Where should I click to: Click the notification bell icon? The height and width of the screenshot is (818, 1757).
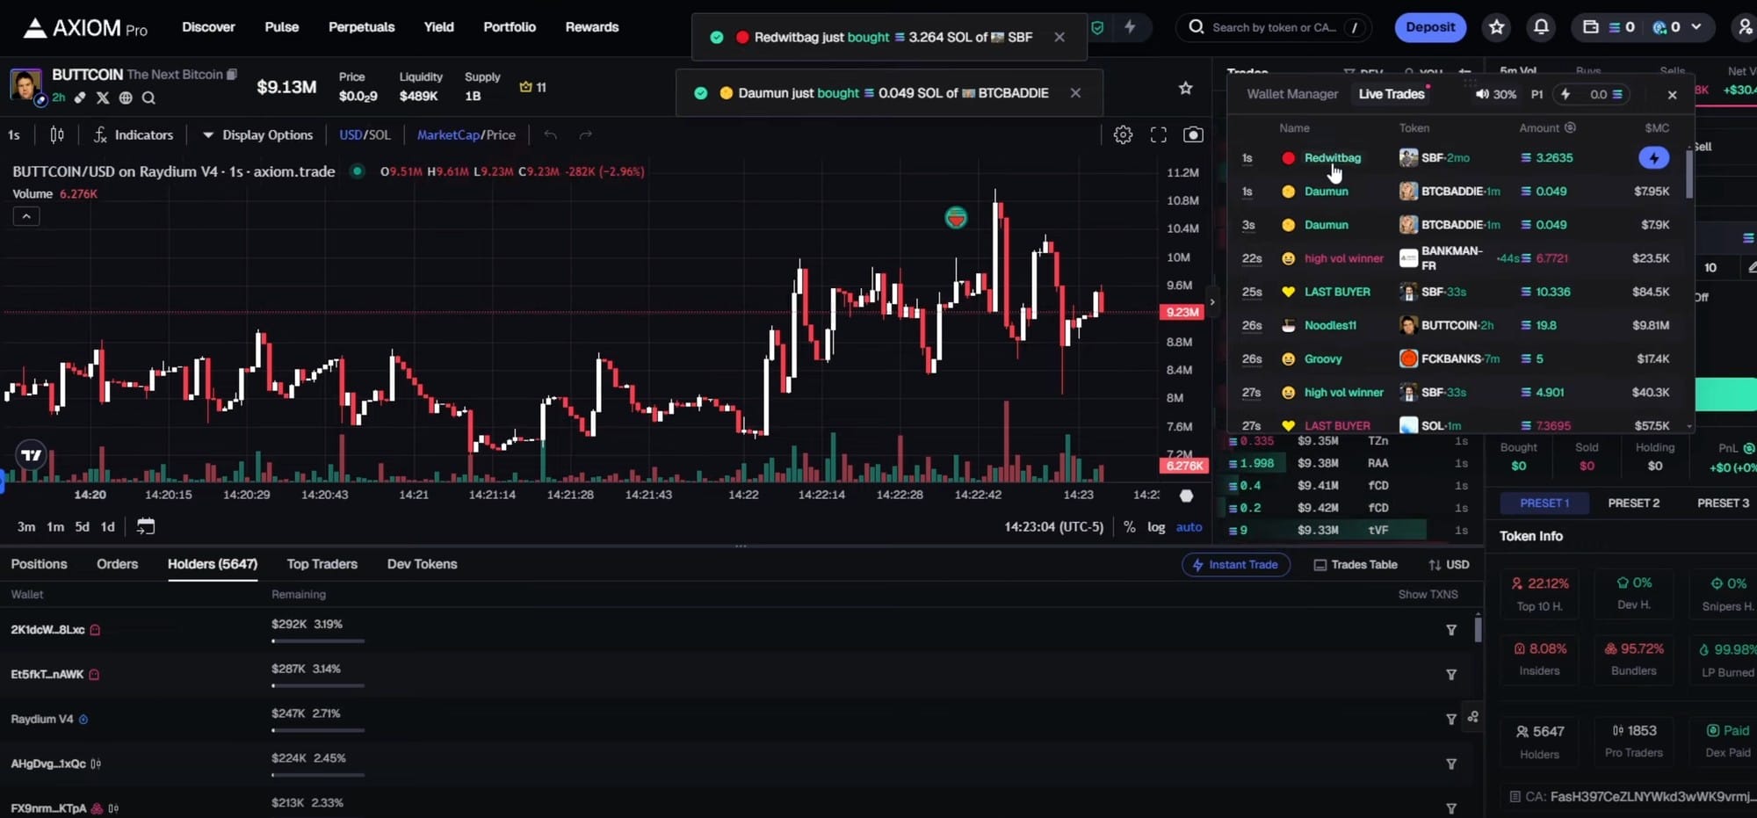pos(1541,27)
